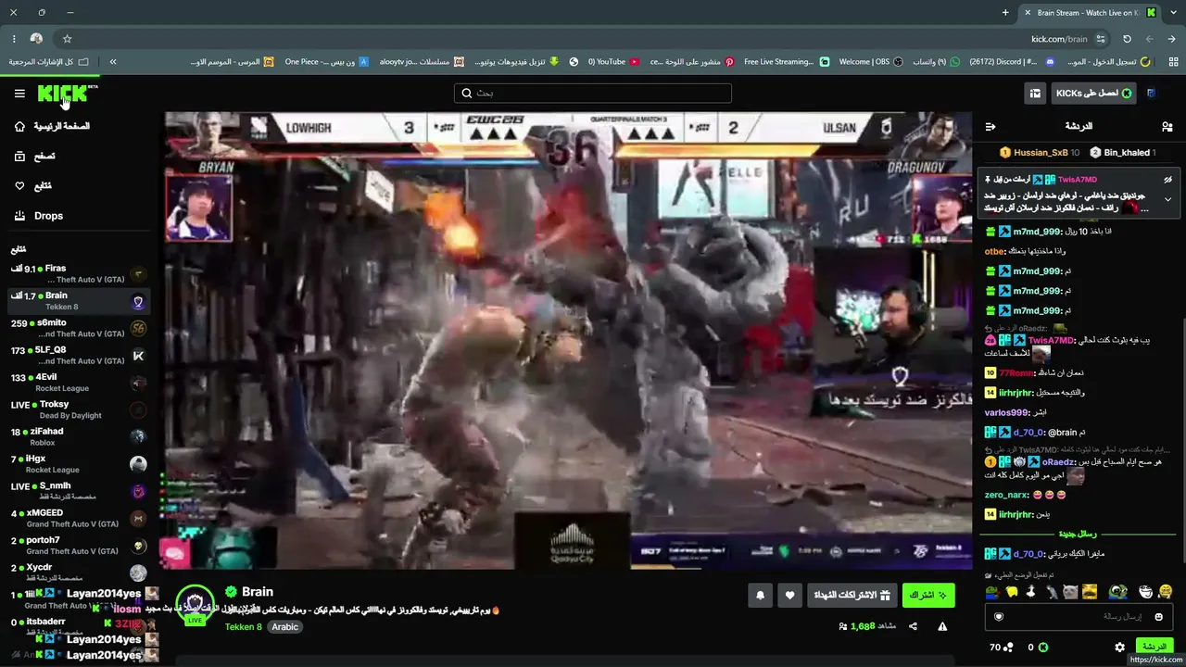Screen dimensions: 1186x667
Task: Toggle stream notification bell
Action: (761, 596)
